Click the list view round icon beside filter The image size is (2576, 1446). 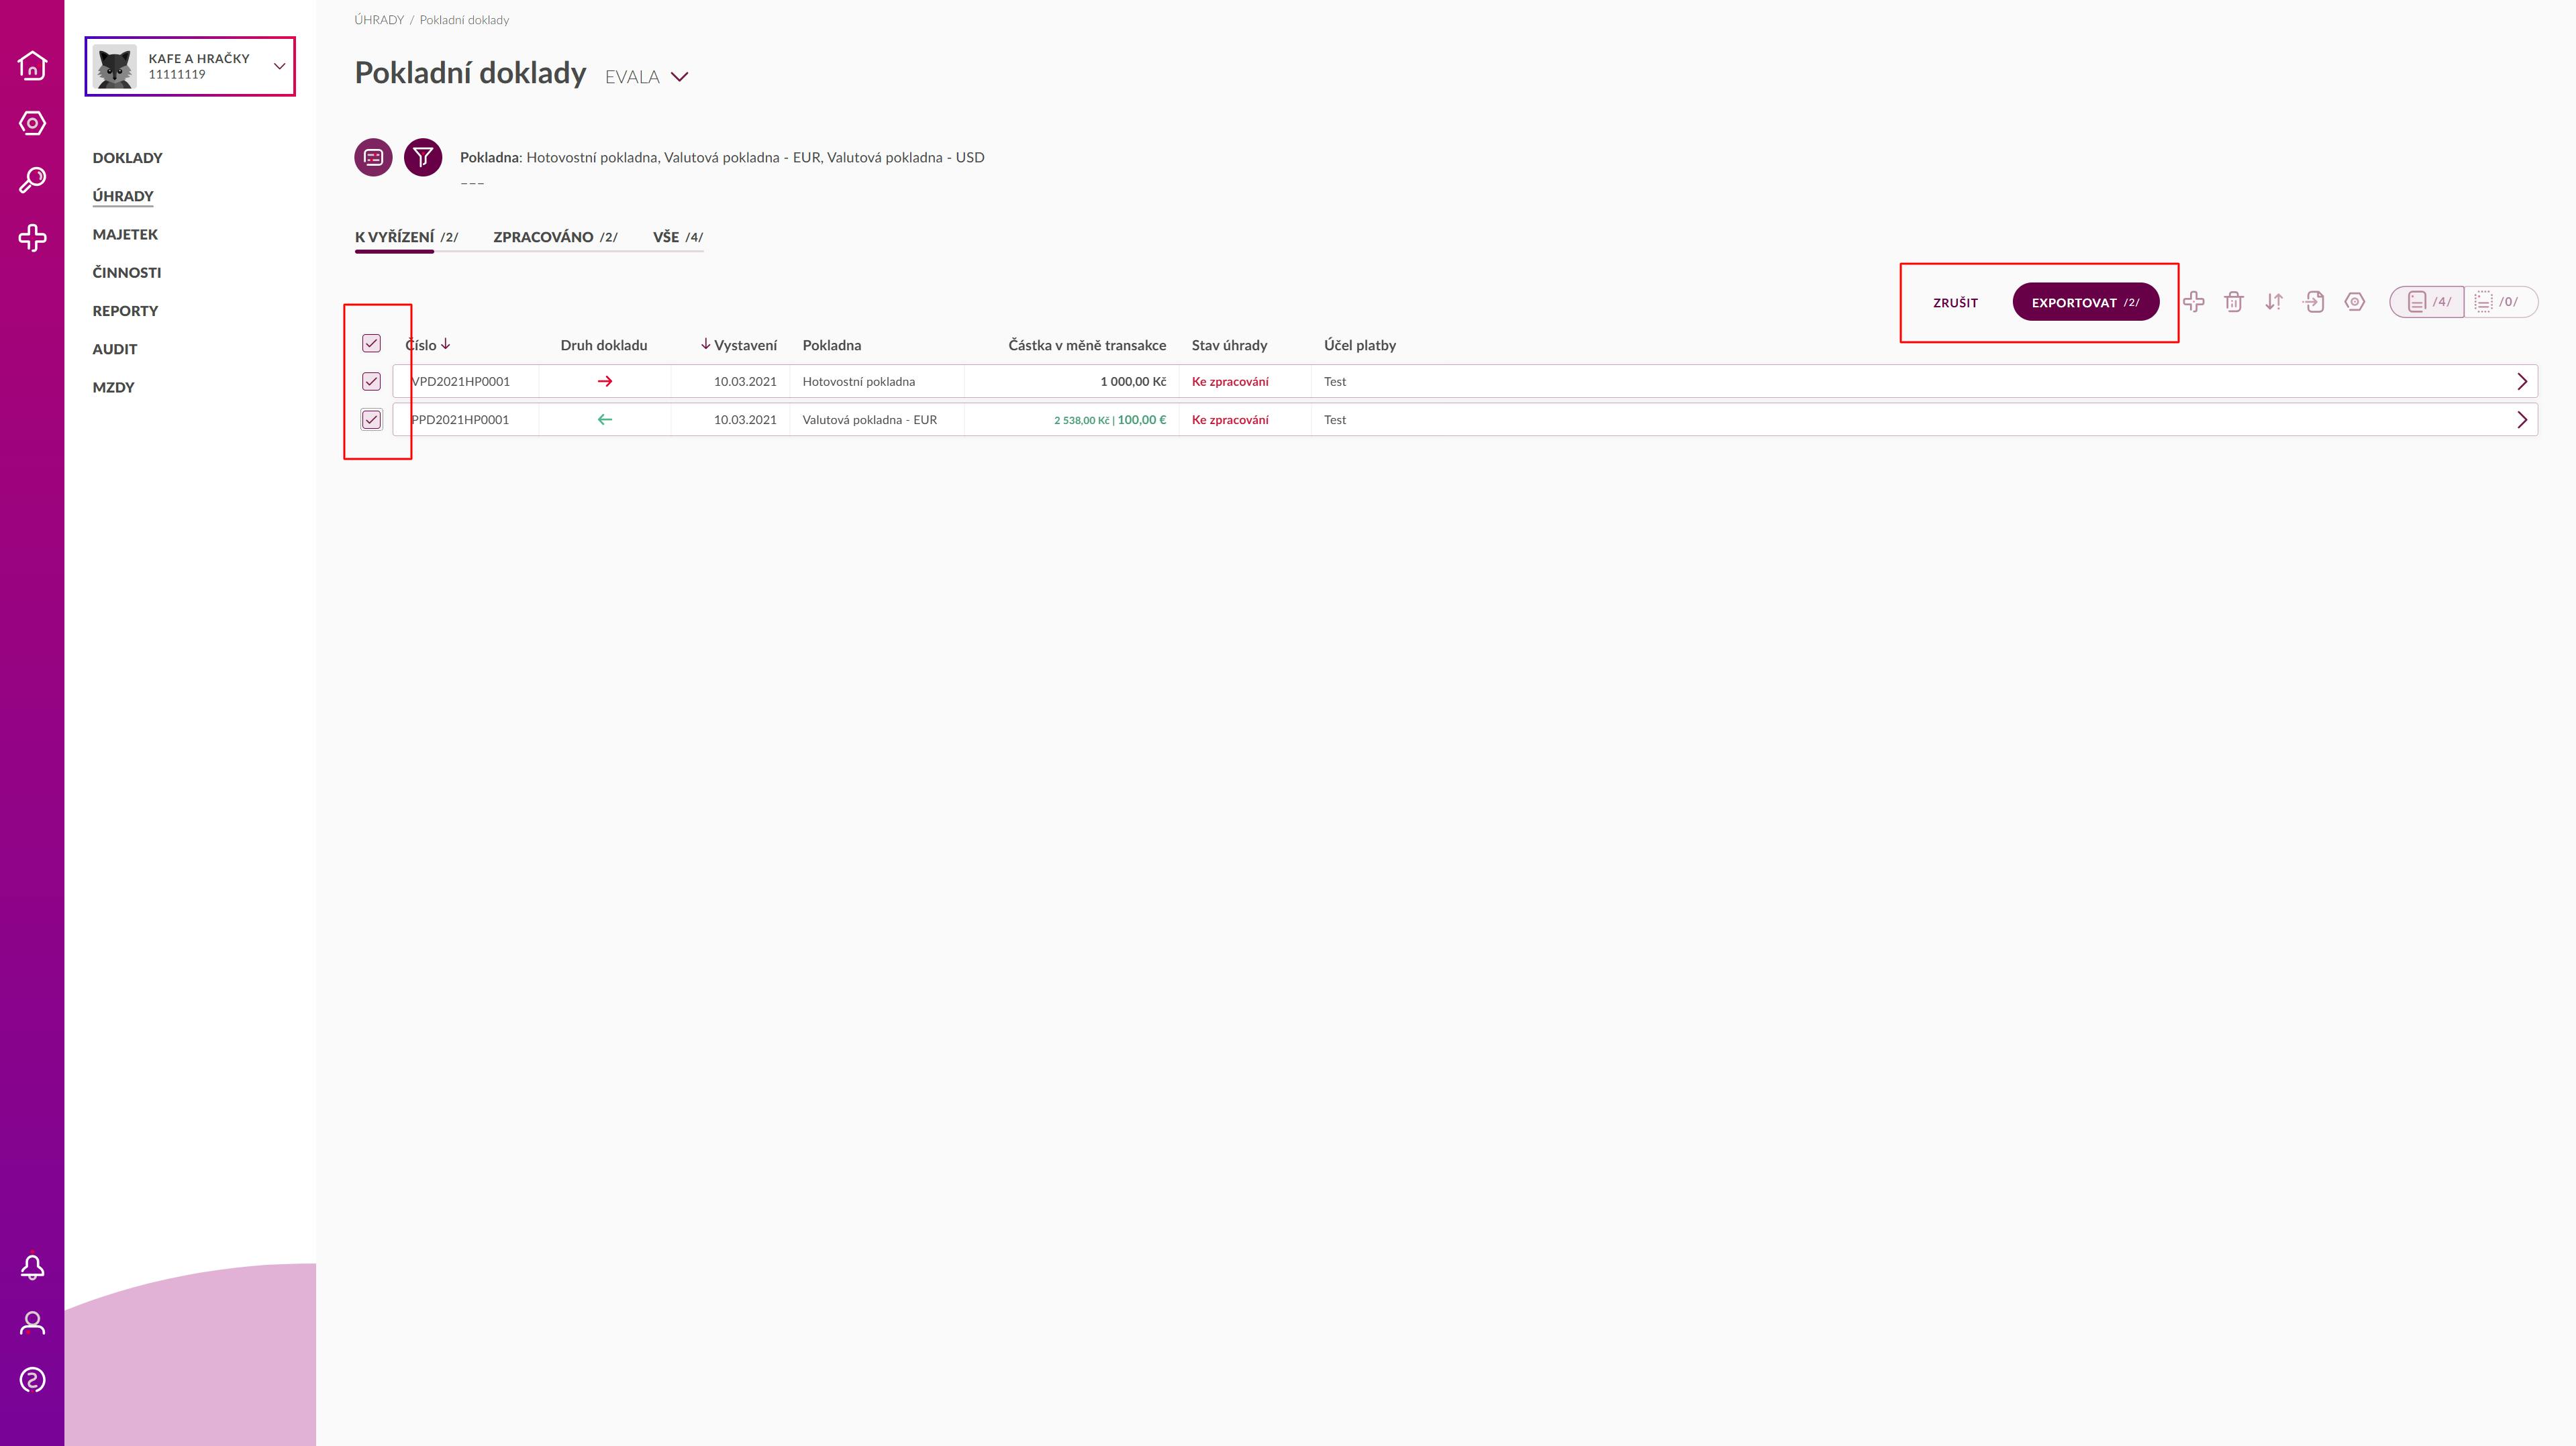(373, 157)
